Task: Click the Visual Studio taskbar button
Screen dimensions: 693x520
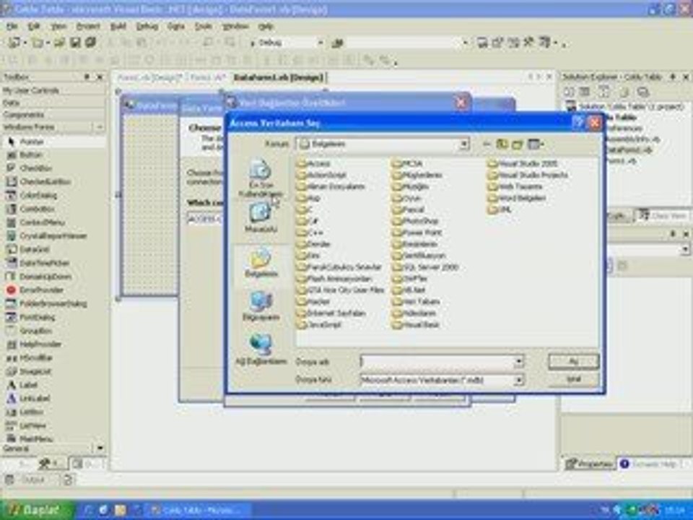Action: (199, 511)
